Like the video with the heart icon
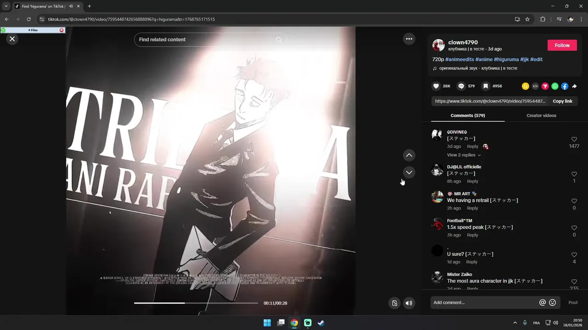The image size is (588, 330). 436,86
